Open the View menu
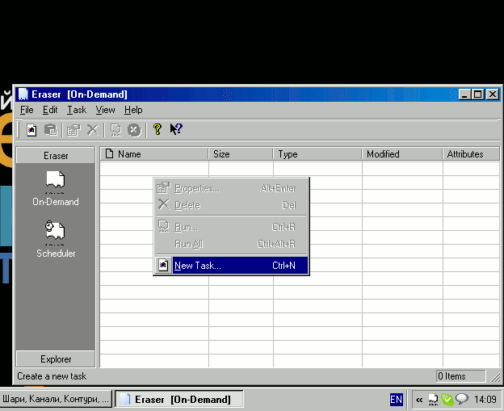The width and height of the screenshot is (504, 411). [x=106, y=110]
